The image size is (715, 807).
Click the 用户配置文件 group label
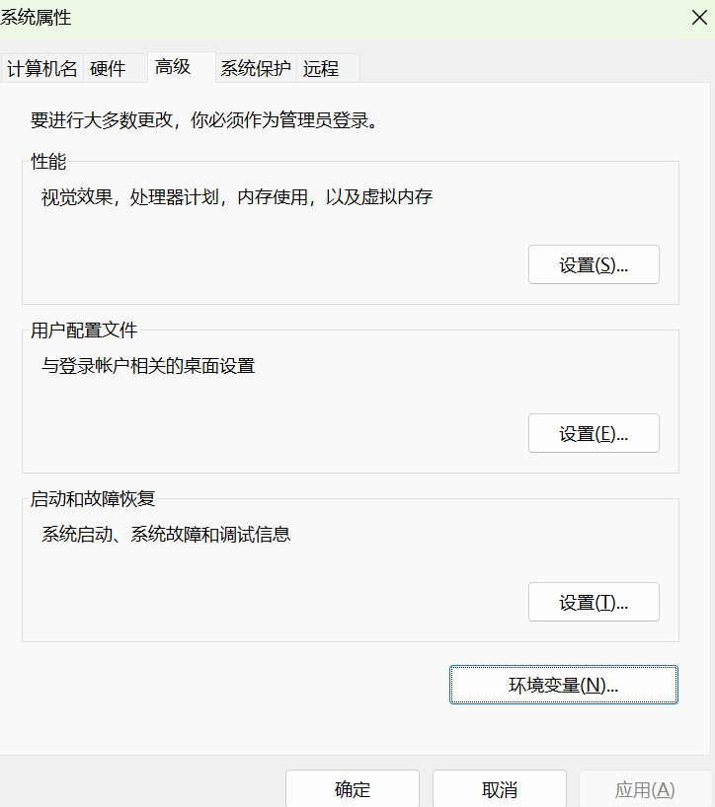coord(84,330)
